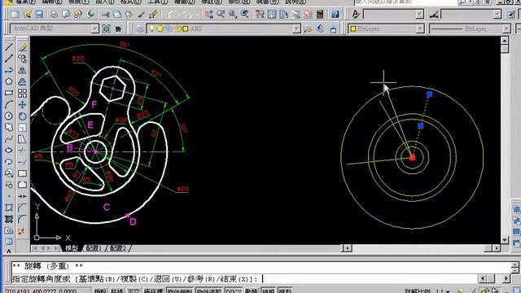Switch to the 配置2 layout tab

click(x=118, y=248)
